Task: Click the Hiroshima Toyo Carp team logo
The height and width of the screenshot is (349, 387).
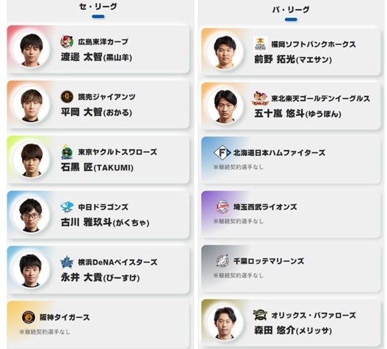Action: 67,42
